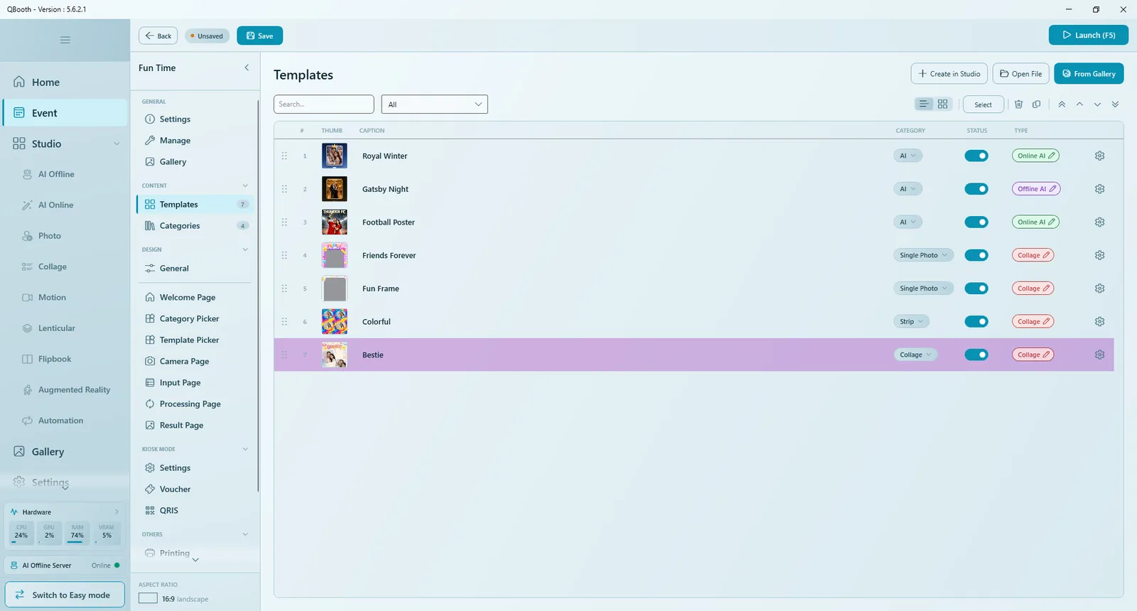Open gear settings for Royal Winter
The image size is (1137, 611).
(x=1099, y=156)
